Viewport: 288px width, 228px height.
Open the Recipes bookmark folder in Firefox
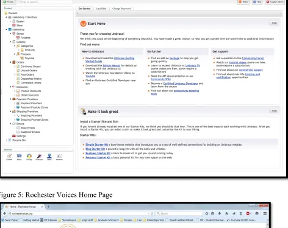[x=126, y=220]
